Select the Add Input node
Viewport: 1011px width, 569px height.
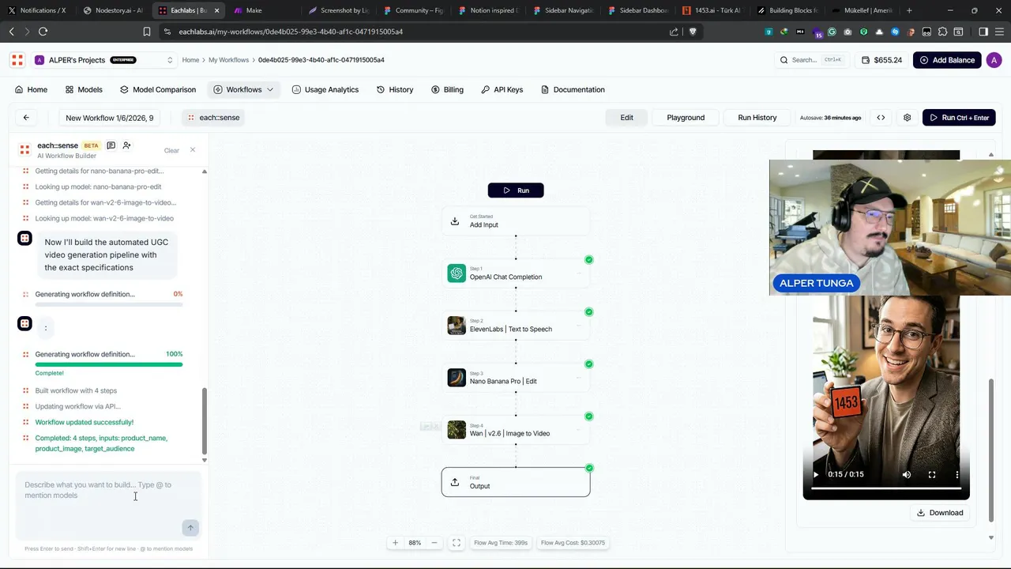click(x=516, y=221)
